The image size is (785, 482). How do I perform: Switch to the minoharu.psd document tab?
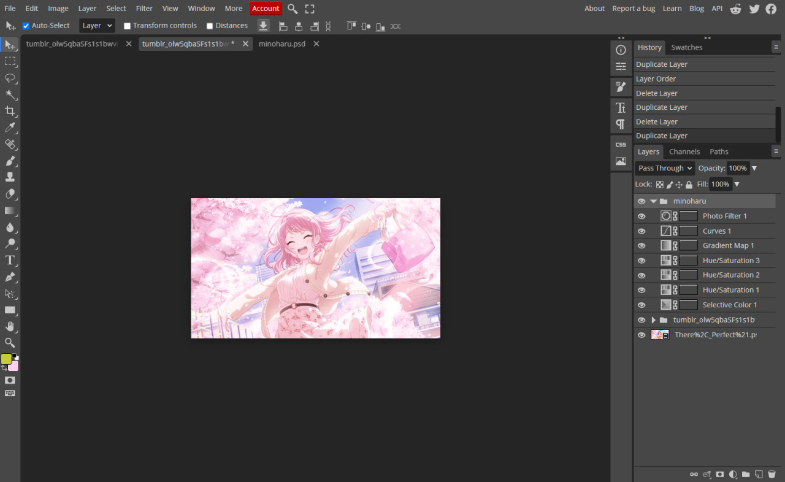tap(282, 44)
